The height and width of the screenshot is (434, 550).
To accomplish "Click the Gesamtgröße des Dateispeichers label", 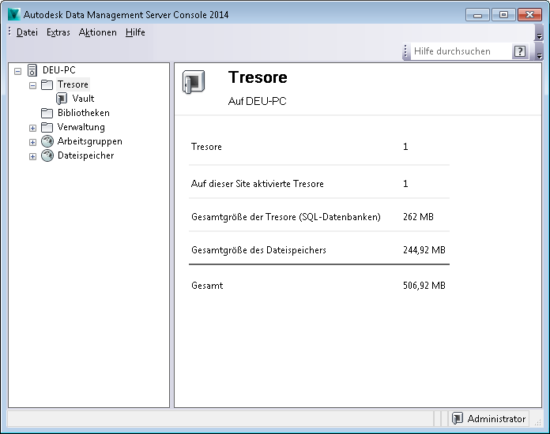I will [258, 250].
